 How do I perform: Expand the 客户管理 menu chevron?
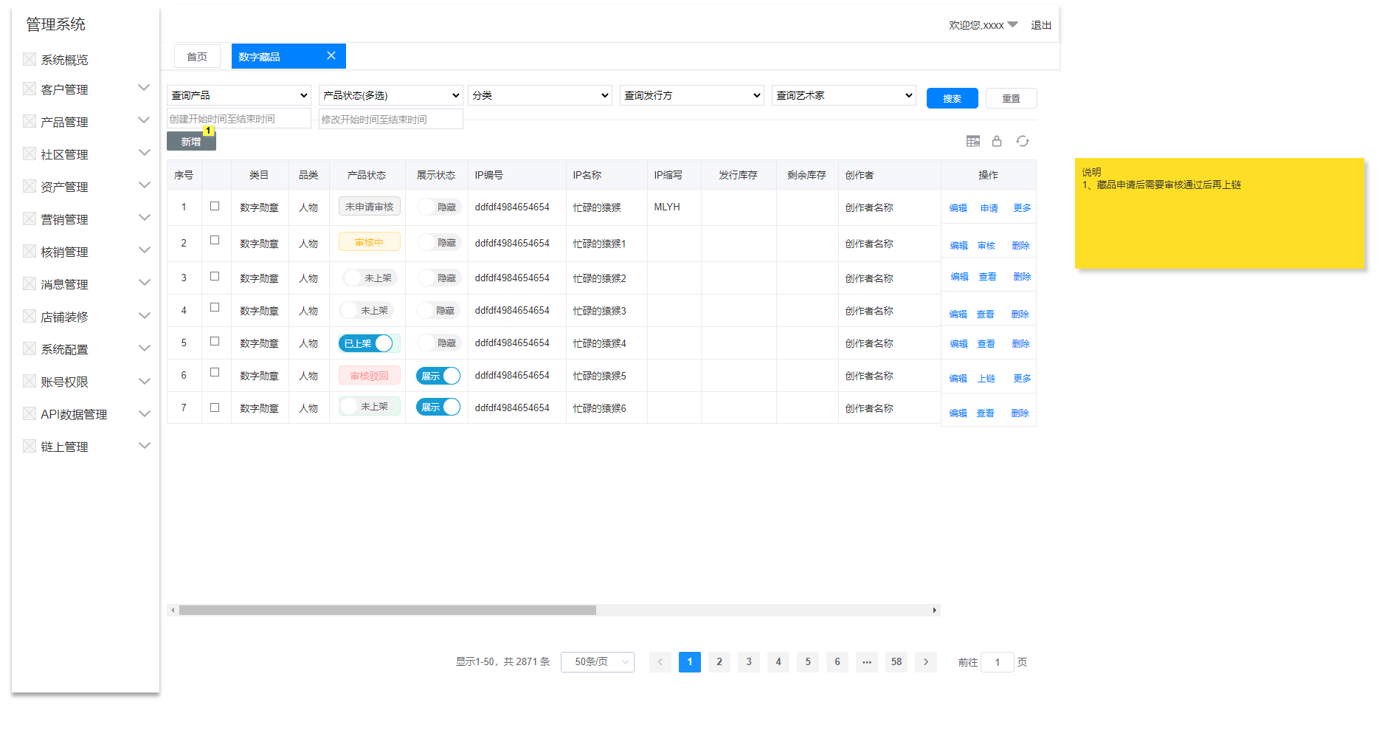click(x=144, y=88)
